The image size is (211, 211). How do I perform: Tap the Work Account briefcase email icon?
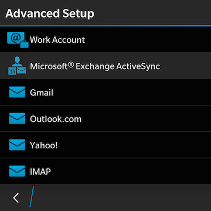click(x=18, y=40)
